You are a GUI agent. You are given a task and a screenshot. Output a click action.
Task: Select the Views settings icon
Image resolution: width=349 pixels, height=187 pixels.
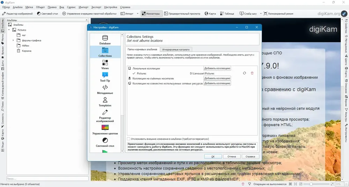tap(105, 64)
